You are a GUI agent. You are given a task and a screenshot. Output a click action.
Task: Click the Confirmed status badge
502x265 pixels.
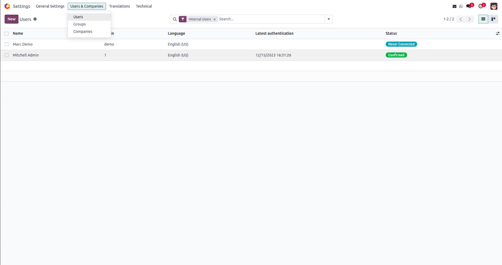[396, 55]
